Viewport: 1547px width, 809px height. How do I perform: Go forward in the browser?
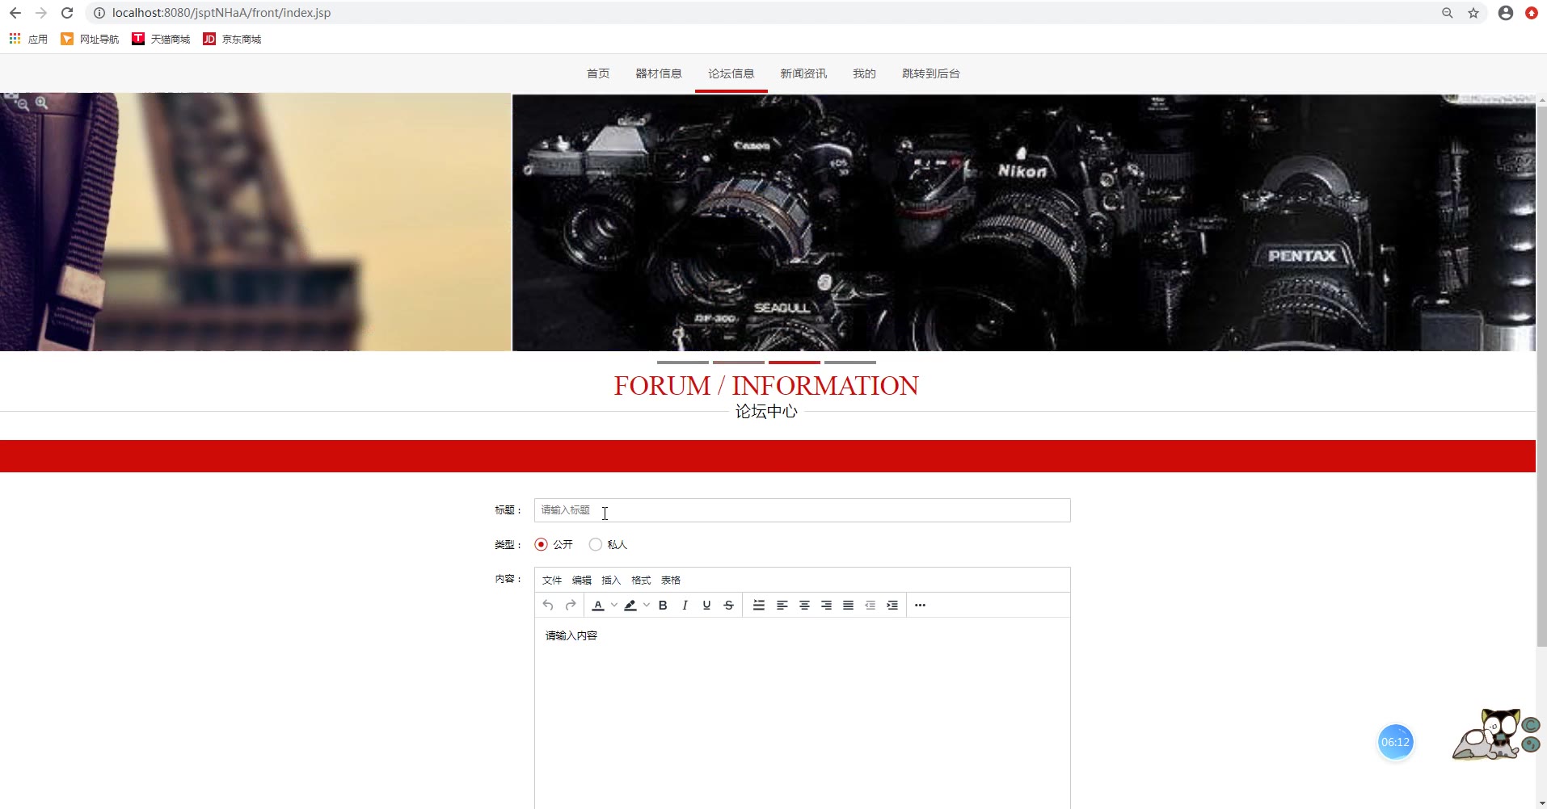[41, 13]
